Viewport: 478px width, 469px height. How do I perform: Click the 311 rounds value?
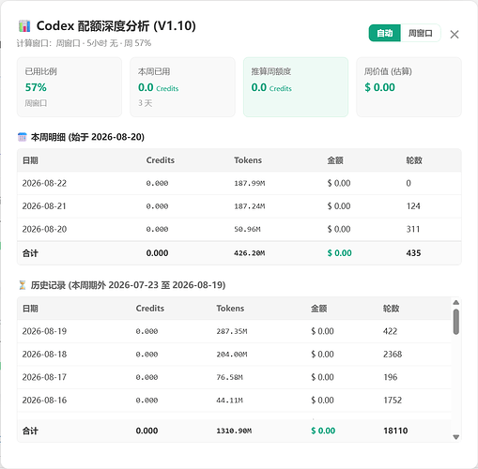click(413, 229)
